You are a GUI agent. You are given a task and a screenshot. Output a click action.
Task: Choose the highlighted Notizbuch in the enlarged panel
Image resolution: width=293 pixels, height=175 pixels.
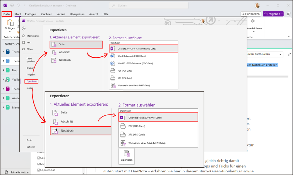point(80,131)
